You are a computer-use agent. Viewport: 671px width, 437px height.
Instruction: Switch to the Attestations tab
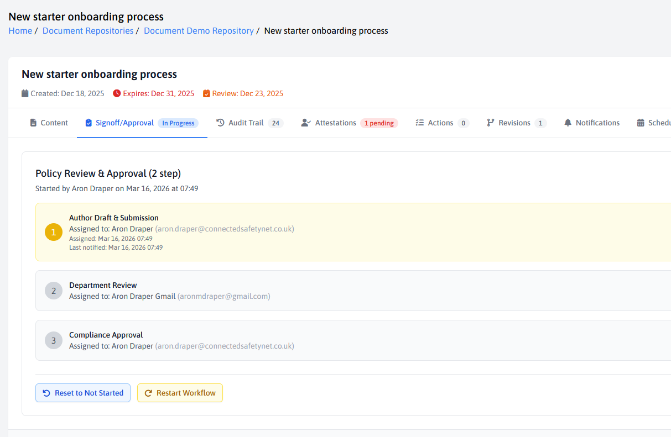click(x=335, y=123)
